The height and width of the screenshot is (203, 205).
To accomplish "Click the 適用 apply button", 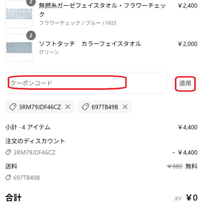I will 185,83.
